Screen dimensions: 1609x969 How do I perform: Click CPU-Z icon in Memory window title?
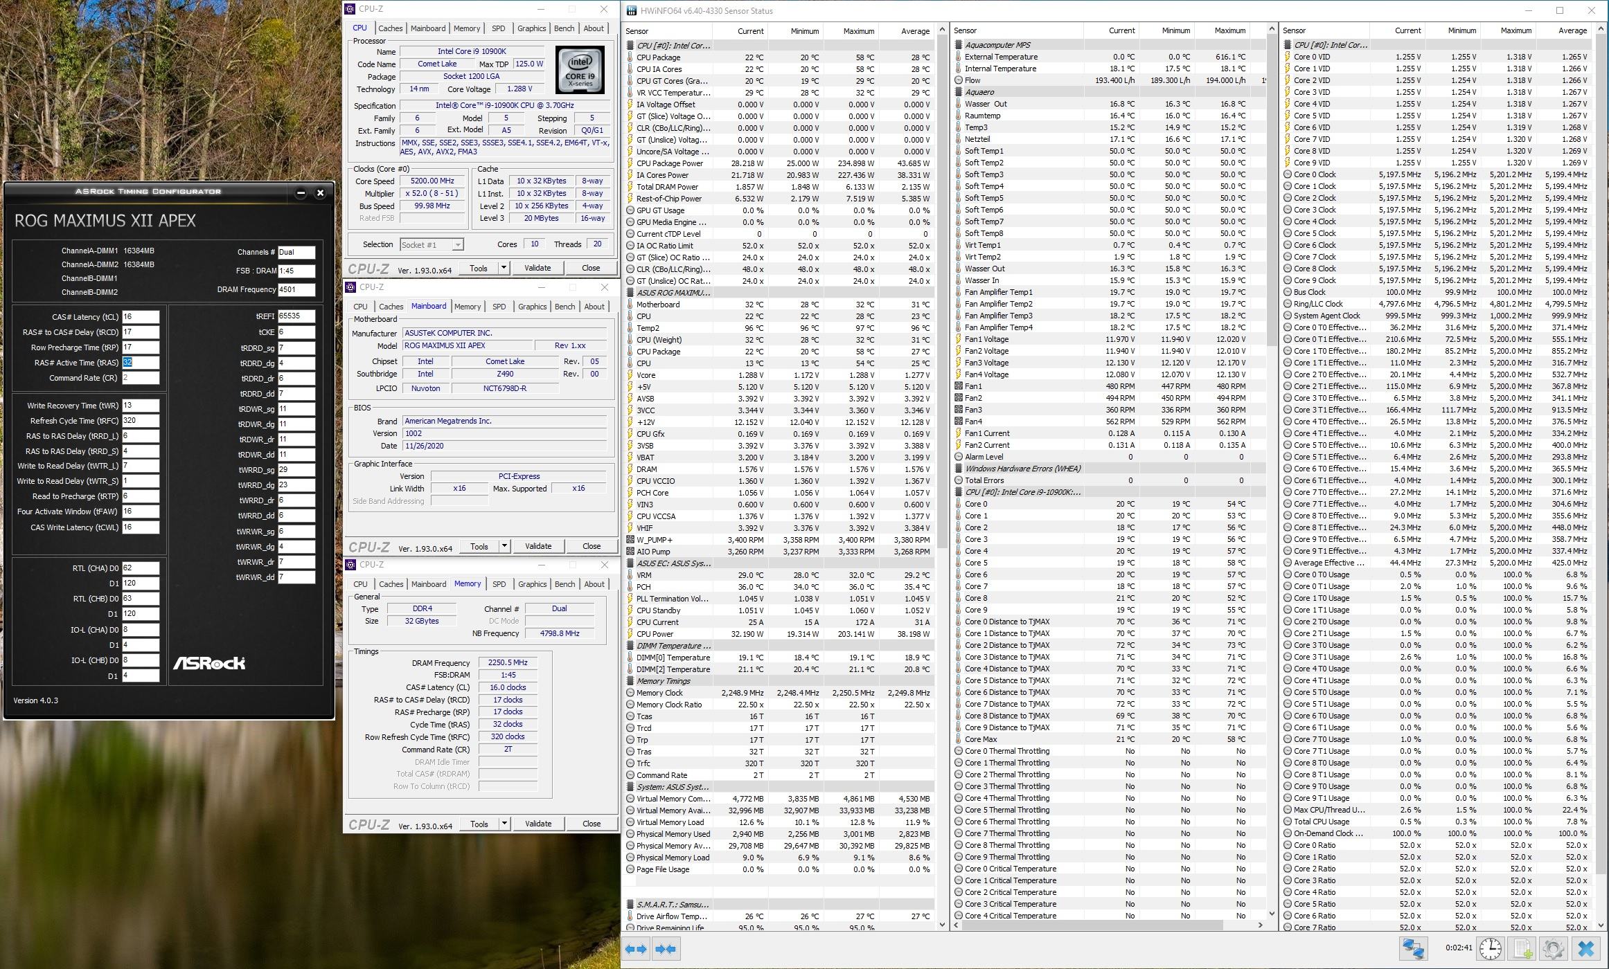tap(351, 565)
